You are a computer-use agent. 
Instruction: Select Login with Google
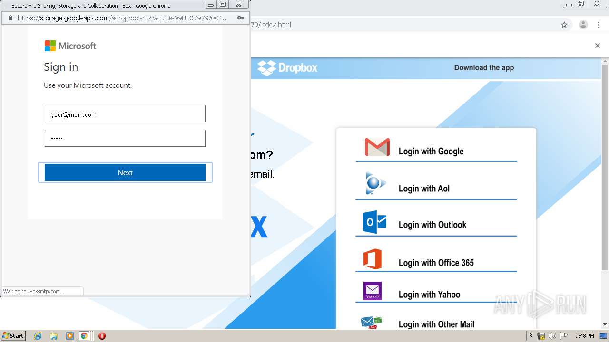pos(431,151)
